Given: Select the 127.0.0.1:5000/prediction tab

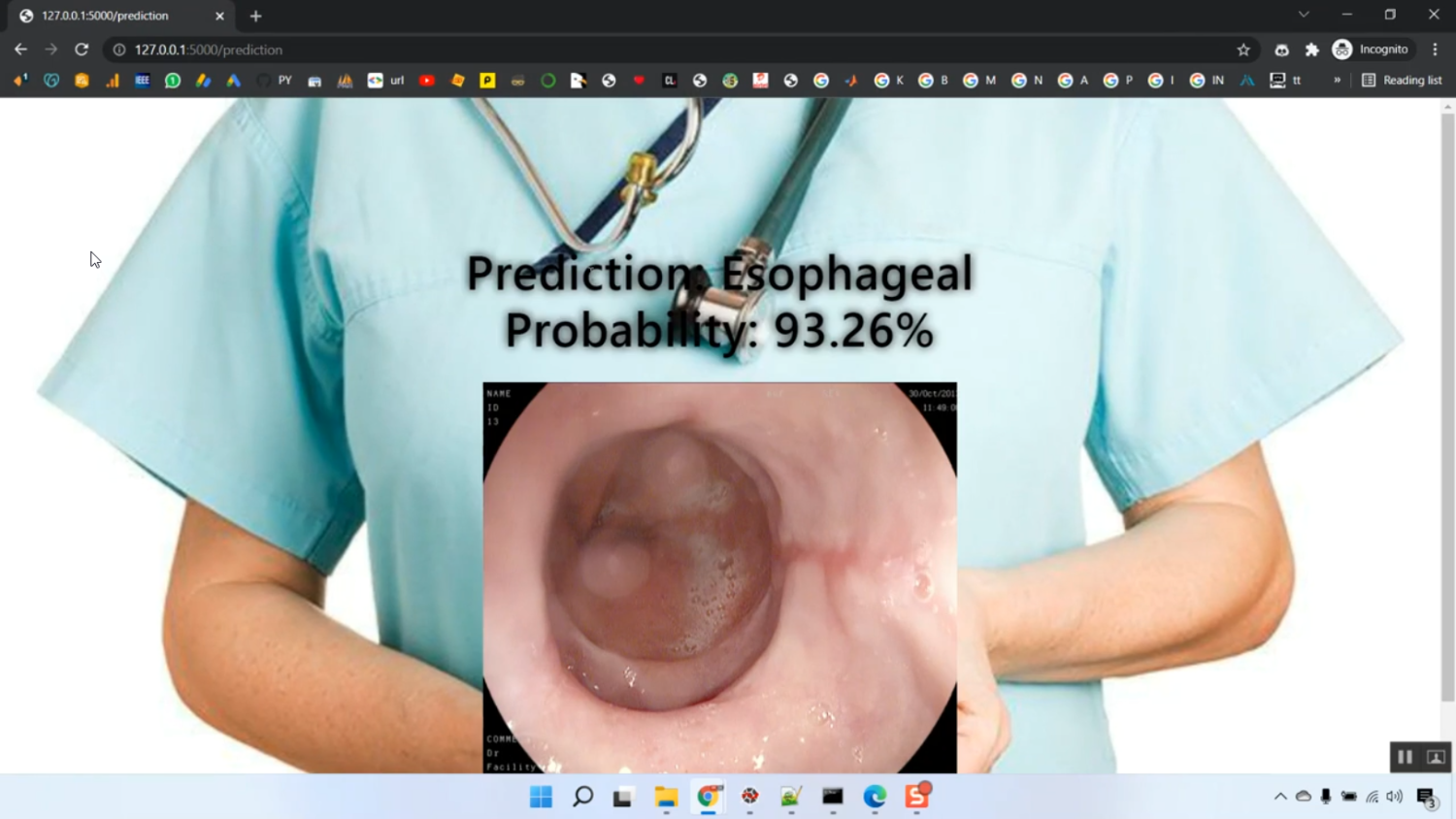Looking at the screenshot, I should pyautogui.click(x=107, y=16).
